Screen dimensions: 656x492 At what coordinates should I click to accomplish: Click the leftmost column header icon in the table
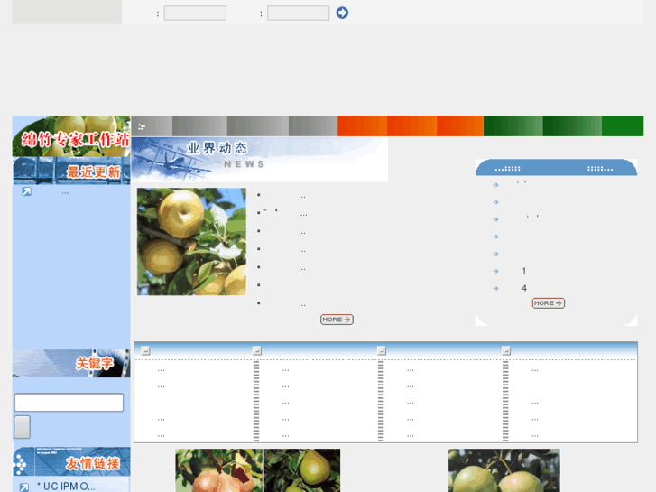coord(145,350)
